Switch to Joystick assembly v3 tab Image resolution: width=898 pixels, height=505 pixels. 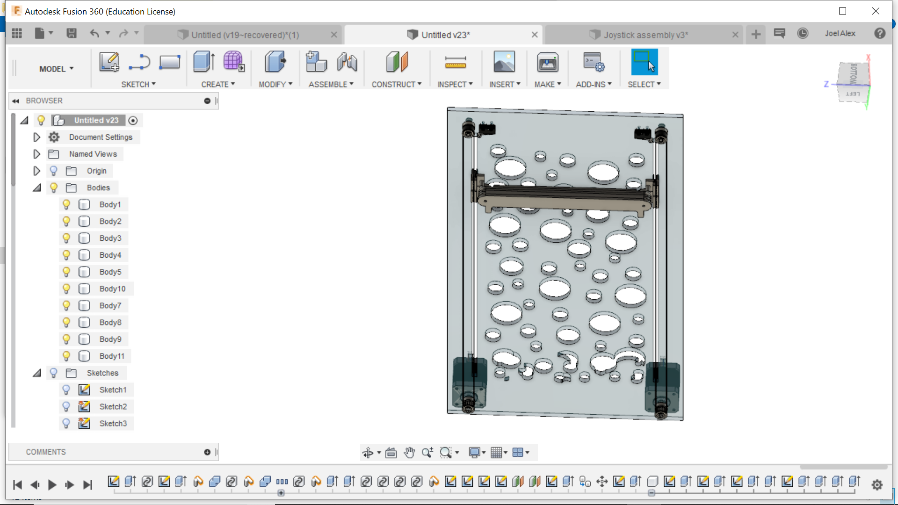[645, 35]
